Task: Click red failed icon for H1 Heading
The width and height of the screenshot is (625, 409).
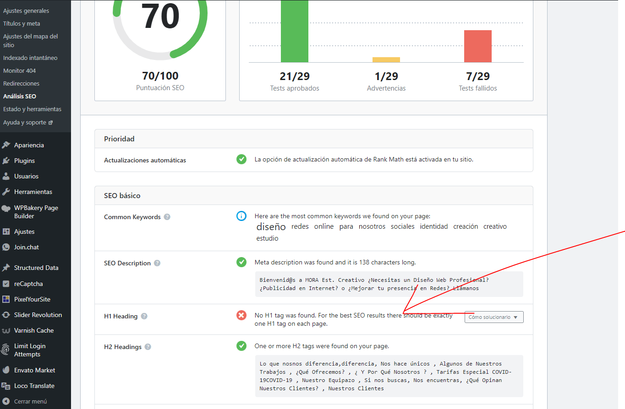Action: (x=241, y=315)
